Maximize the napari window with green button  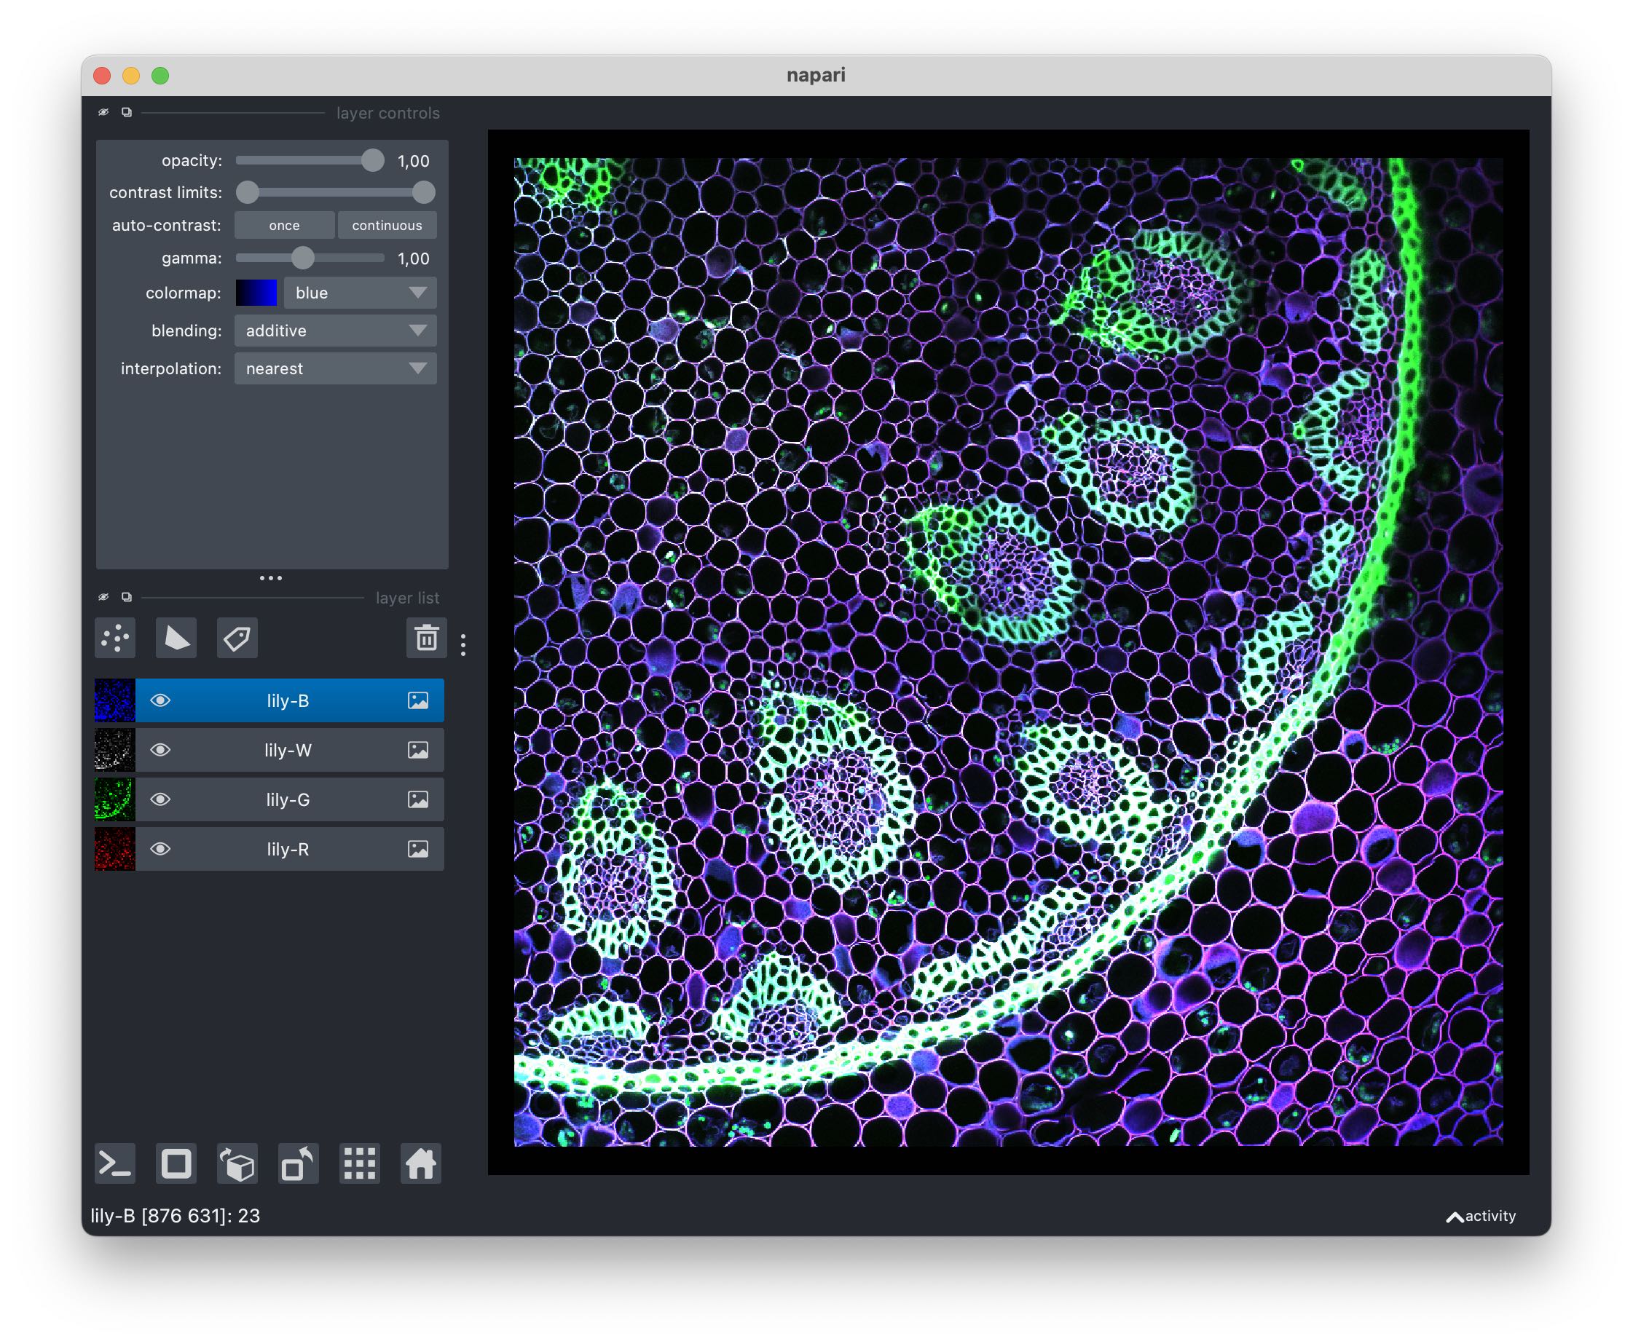click(160, 75)
